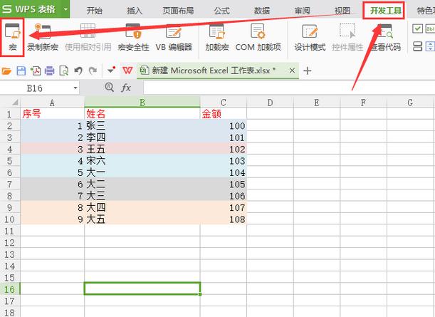The width and height of the screenshot is (435, 317).
Task: Click the print icon in quick toolbar
Action: coord(49,71)
